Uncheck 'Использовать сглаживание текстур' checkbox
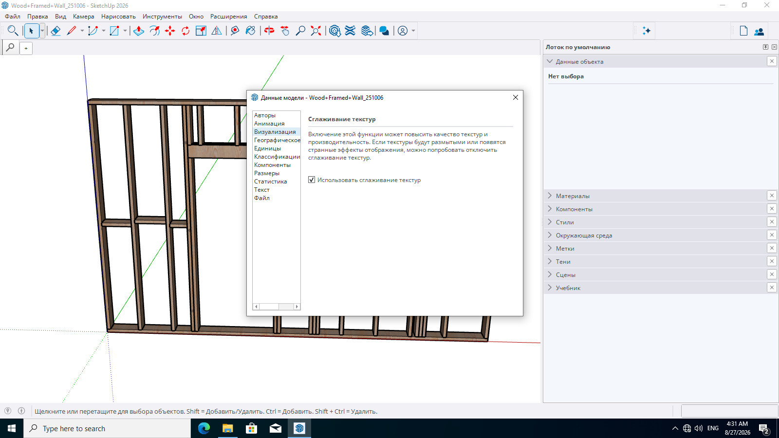This screenshot has width=779, height=438. point(312,180)
